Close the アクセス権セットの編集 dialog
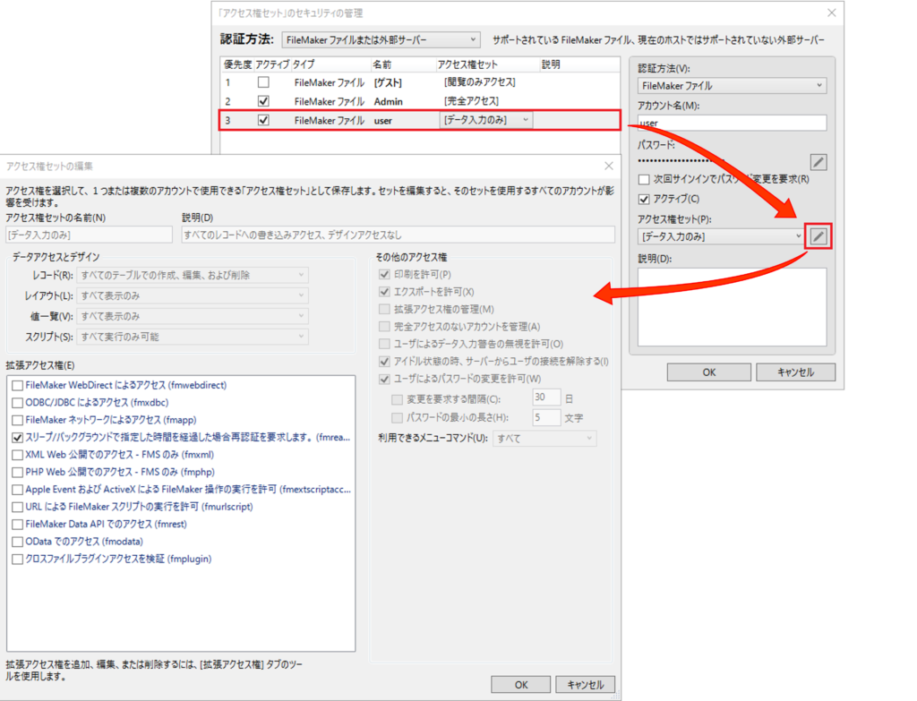 (x=608, y=166)
